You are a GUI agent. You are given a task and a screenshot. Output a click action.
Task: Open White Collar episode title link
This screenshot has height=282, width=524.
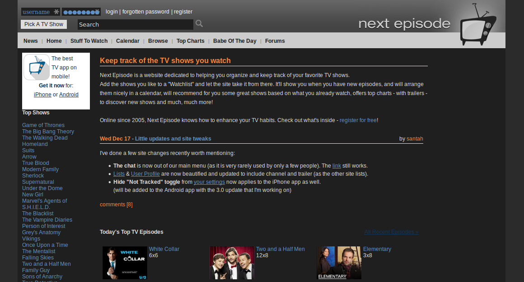coord(164,249)
